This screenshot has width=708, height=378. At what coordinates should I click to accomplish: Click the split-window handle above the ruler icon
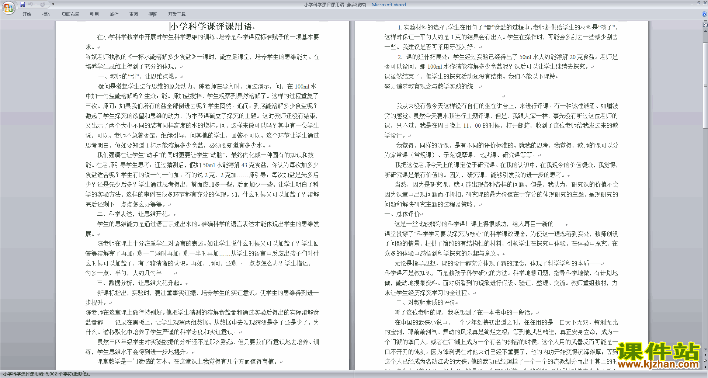[705, 21]
